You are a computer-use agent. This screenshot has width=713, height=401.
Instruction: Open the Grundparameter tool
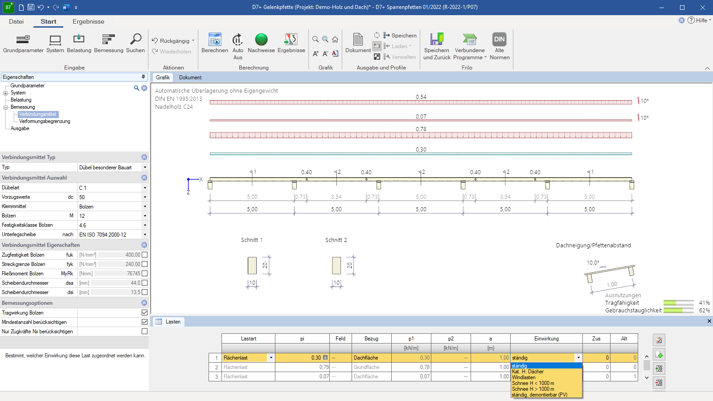pyautogui.click(x=23, y=43)
